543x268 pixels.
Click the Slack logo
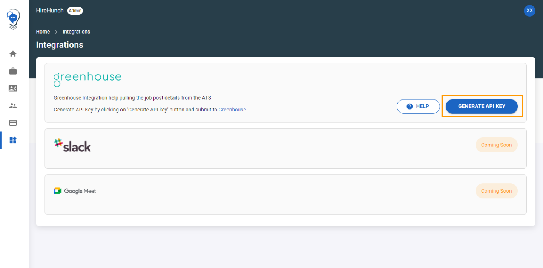(x=72, y=145)
